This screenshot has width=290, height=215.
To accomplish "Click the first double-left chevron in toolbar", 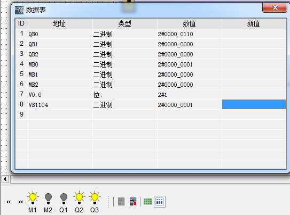I will [9, 202].
